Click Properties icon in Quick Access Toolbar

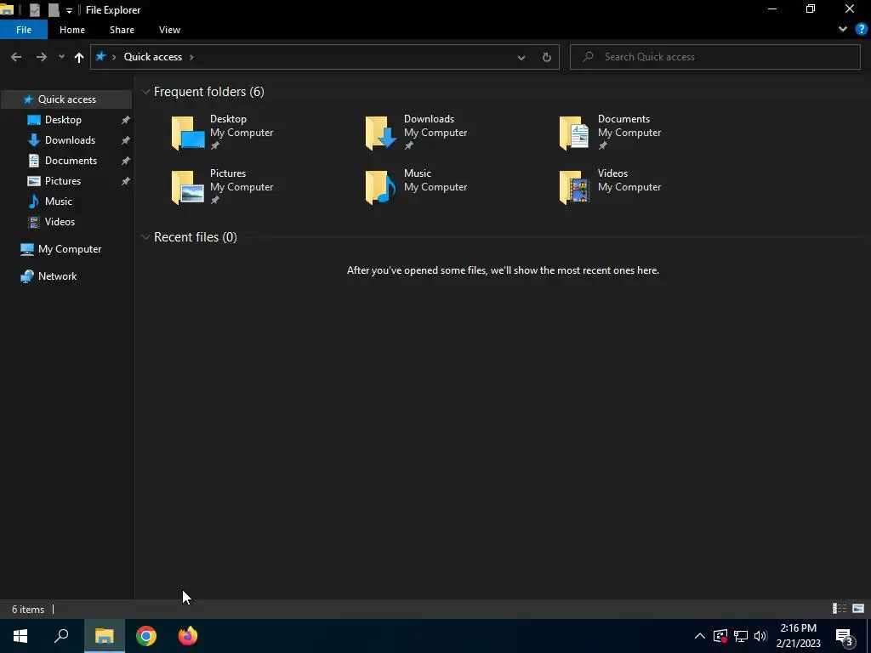coord(34,10)
